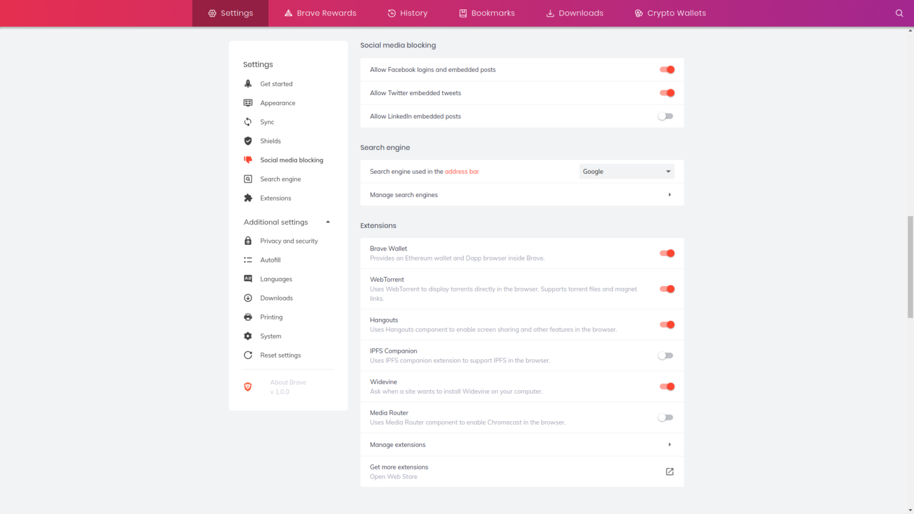Click the Shields icon in sidebar
Image resolution: width=914 pixels, height=514 pixels.
click(x=248, y=141)
